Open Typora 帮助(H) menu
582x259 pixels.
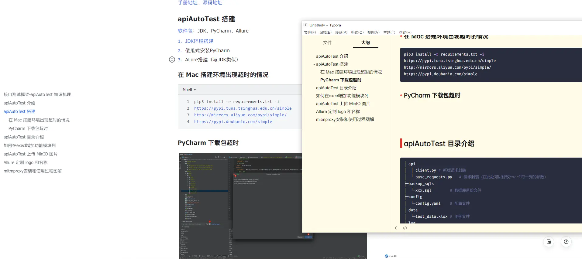405,32
